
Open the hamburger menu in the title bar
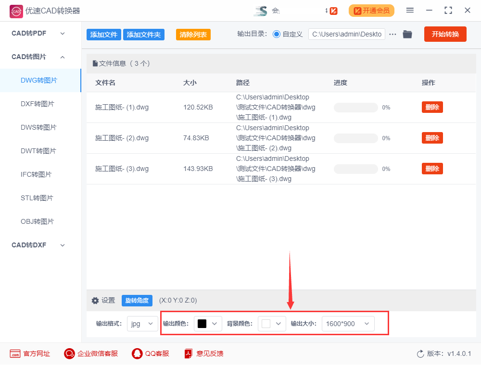pyautogui.click(x=410, y=10)
